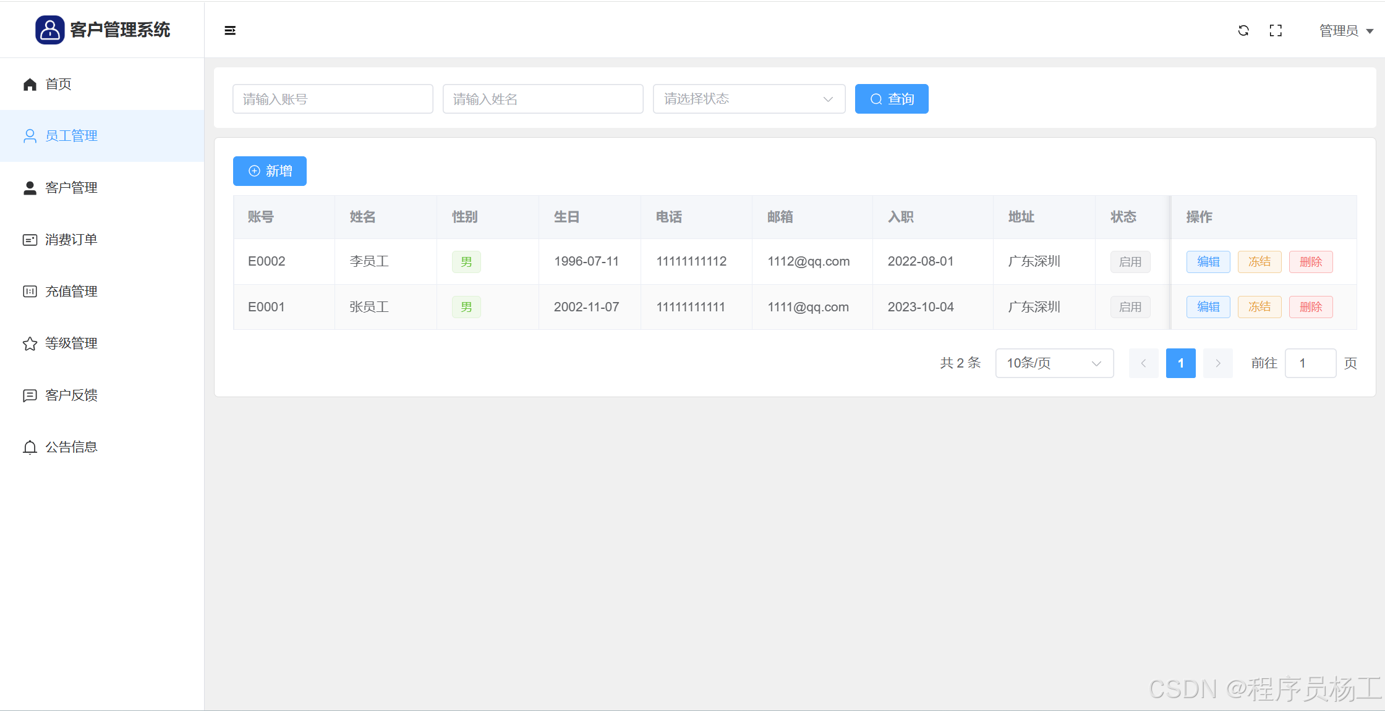Click the 启用 status tag for E0002

(x=1130, y=261)
